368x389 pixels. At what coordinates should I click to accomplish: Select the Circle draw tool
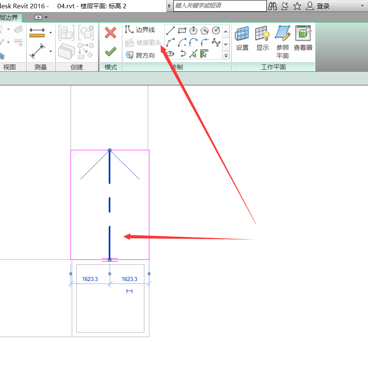point(216,30)
